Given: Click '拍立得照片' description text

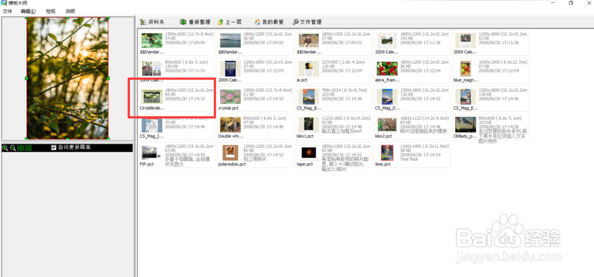Looking at the screenshot, I should click(255, 160).
